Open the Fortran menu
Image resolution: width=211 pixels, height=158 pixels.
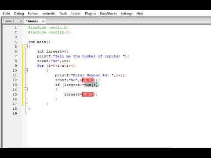coord(33,14)
